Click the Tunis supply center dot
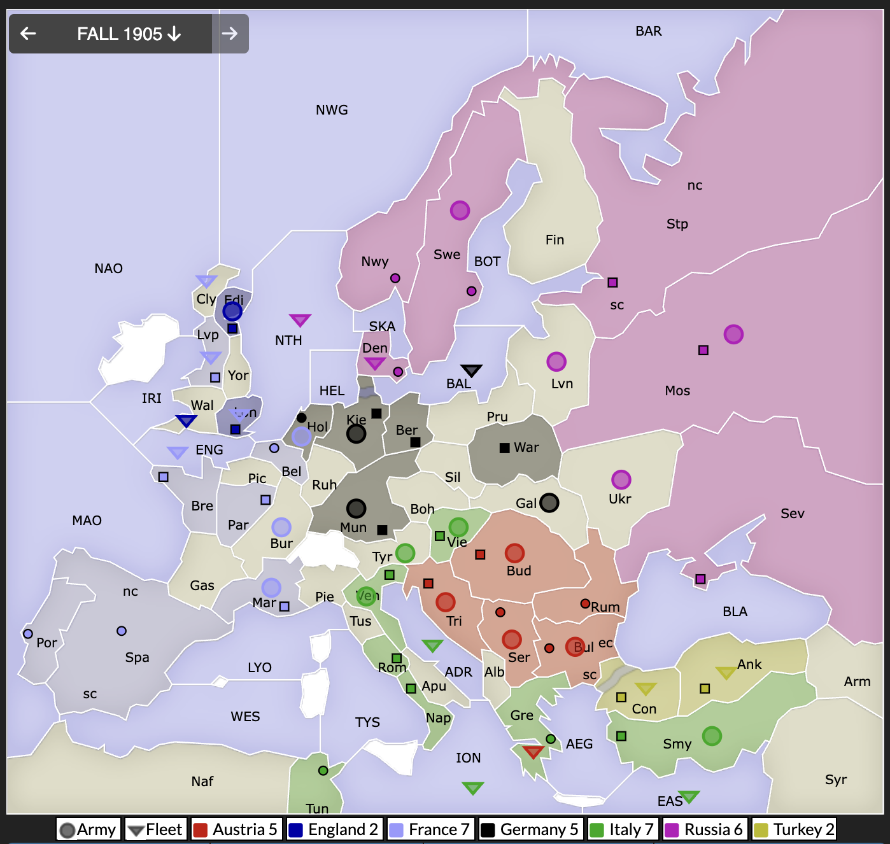The width and height of the screenshot is (890, 844). 323,771
